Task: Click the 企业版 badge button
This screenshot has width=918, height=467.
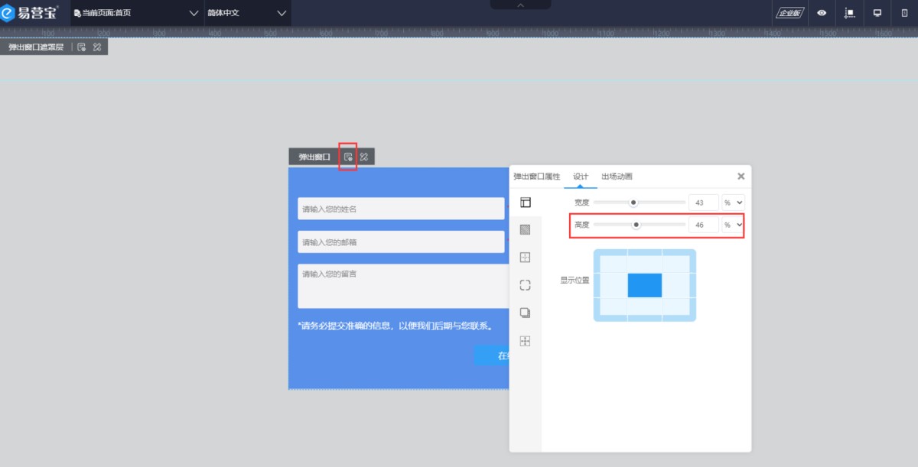Action: point(789,13)
